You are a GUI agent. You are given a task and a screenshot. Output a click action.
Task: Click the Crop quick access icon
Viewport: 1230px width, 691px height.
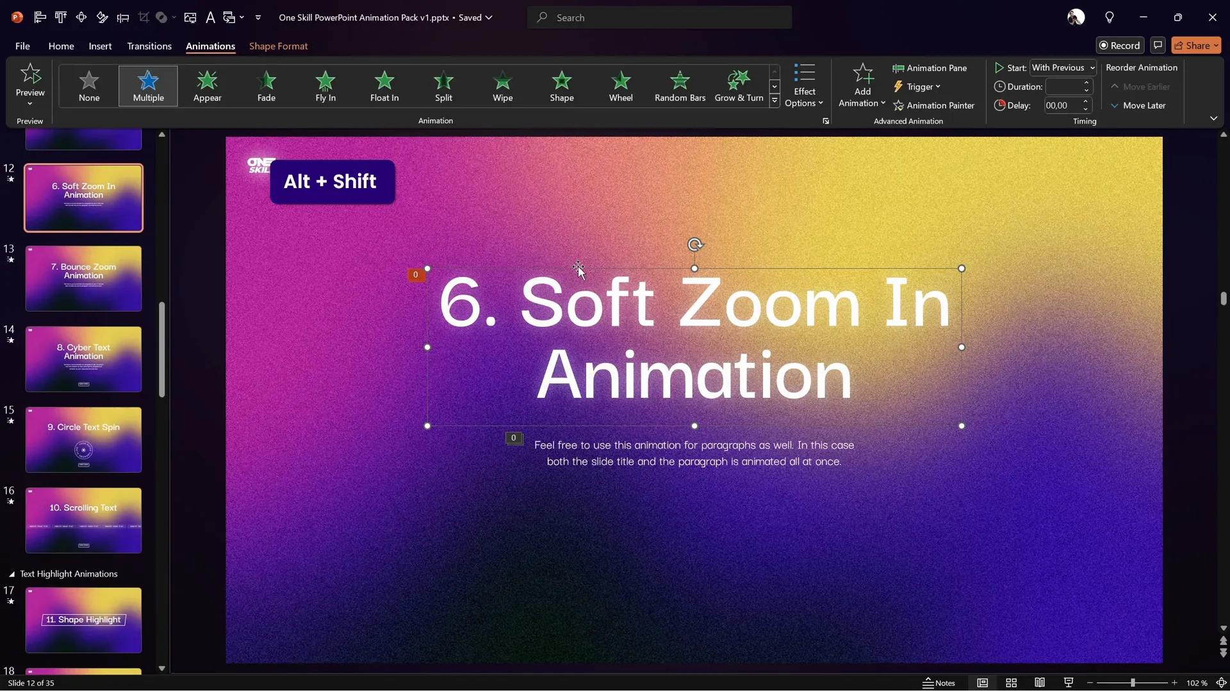(x=143, y=17)
